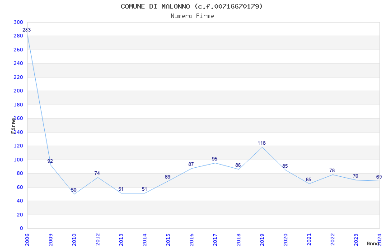Click the x-axis year 2009
The image size is (384, 248).
(x=51, y=240)
